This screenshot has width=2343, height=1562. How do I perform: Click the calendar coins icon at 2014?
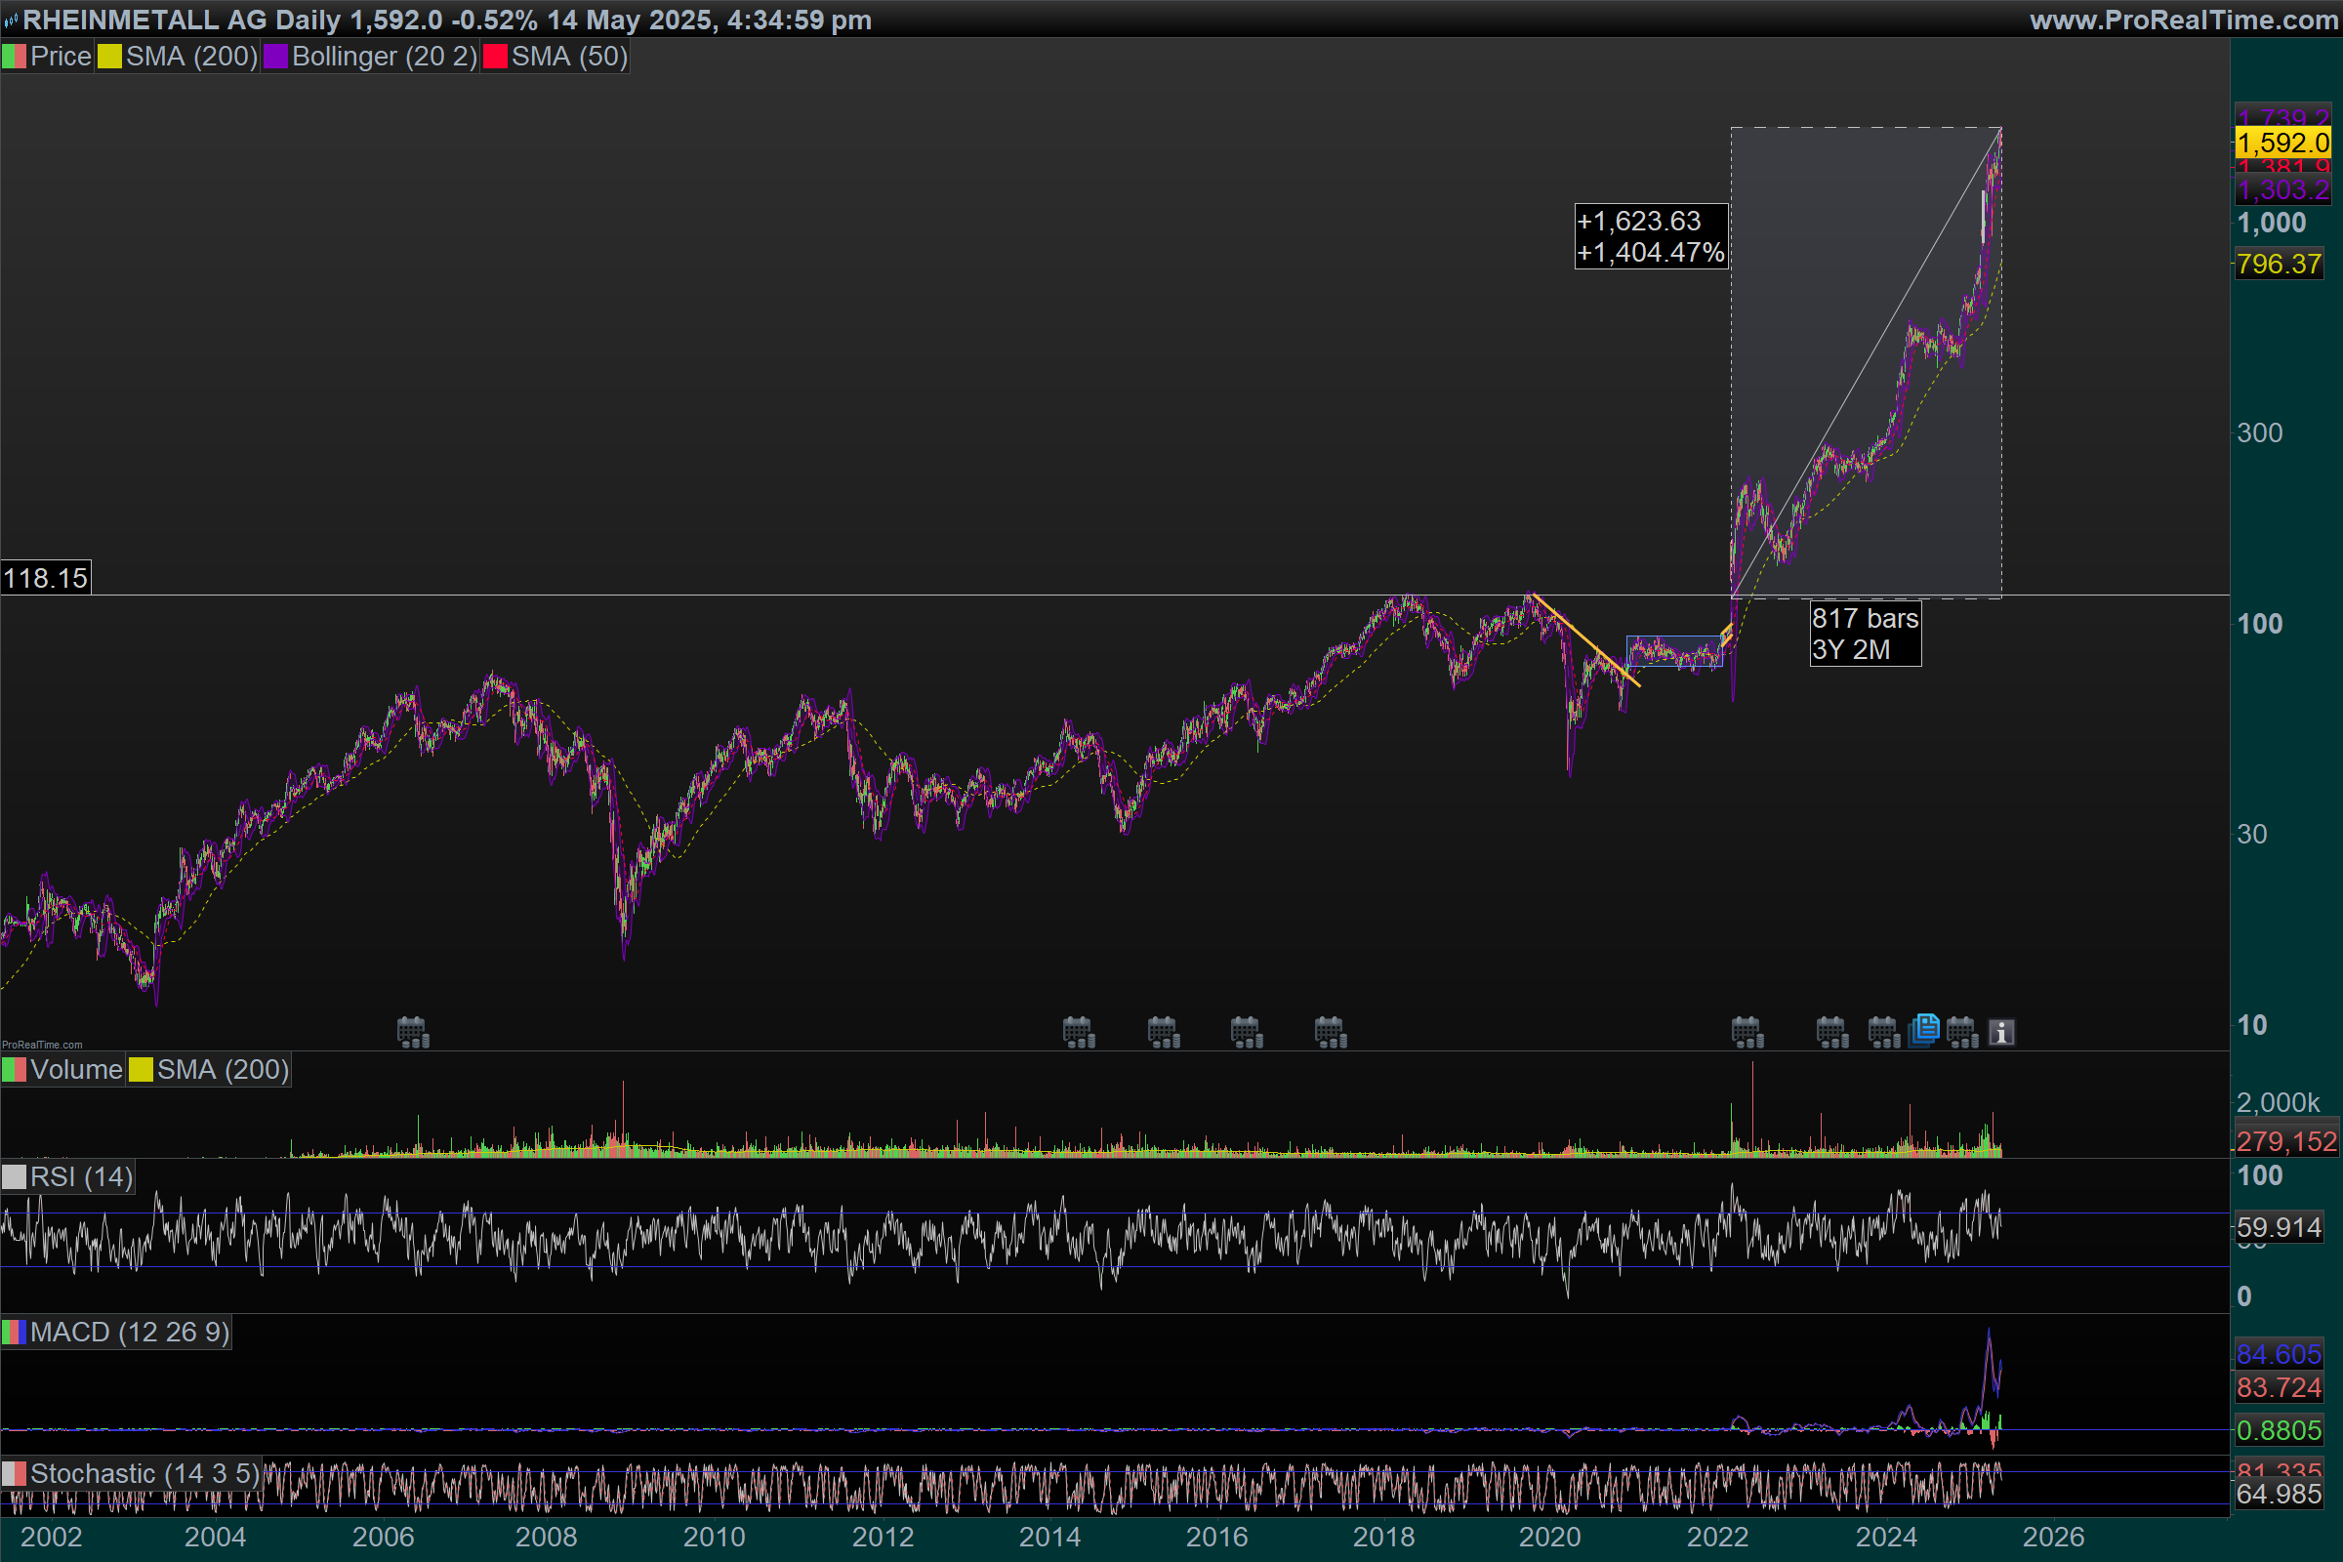[x=1079, y=1032]
